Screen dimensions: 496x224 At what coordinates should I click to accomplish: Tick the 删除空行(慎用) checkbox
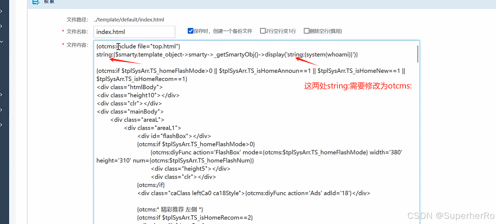pyautogui.click(x=307, y=31)
